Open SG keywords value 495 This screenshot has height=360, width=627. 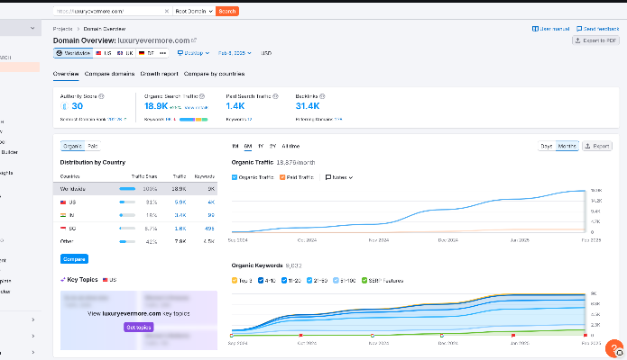click(209, 229)
